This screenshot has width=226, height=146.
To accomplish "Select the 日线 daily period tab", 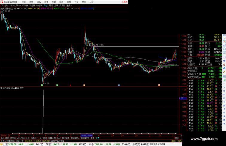I will click(x=45, y=5).
